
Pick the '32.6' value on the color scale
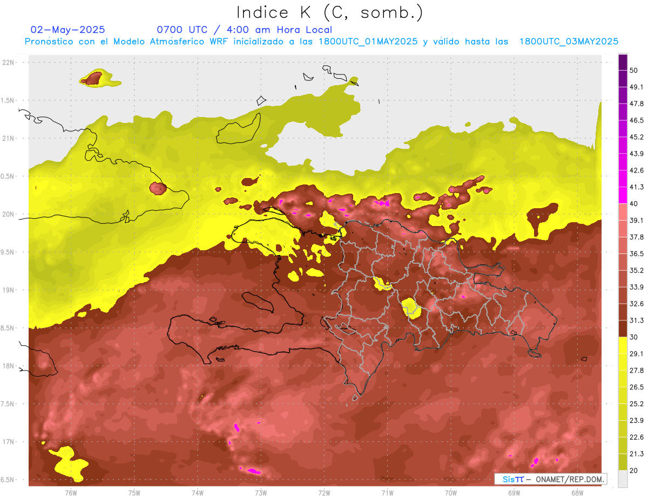coord(636,304)
